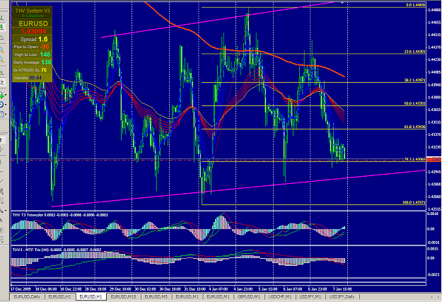442x302 pixels.
Task: Select the text label T tool
Action: 1,230
